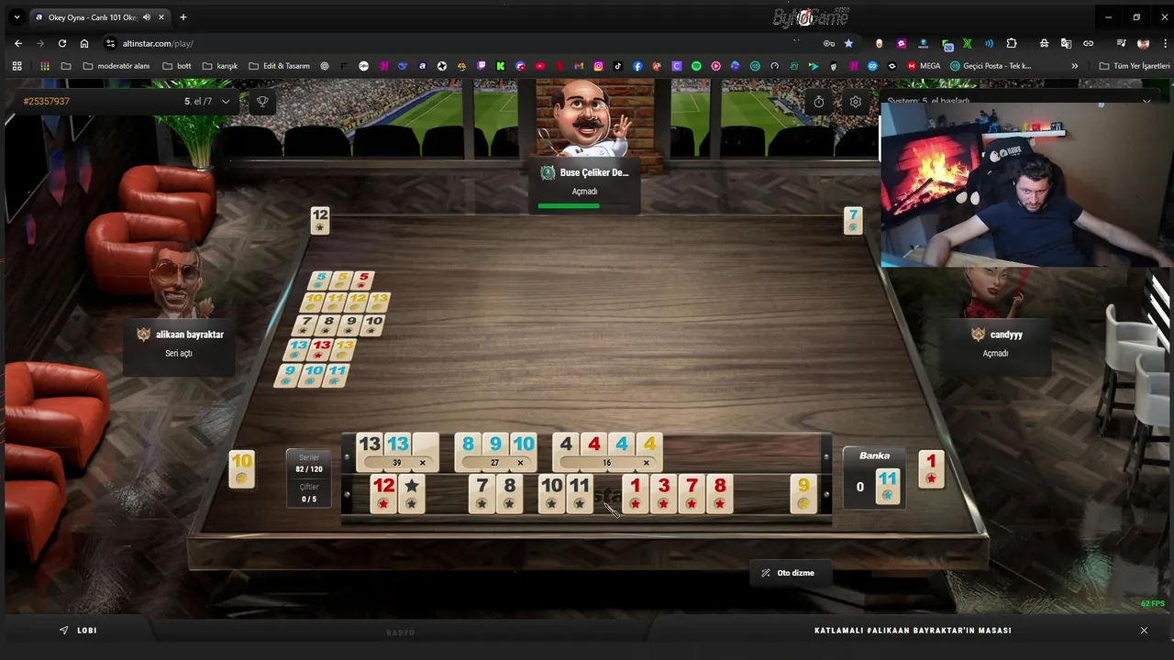This screenshot has width=1174, height=660.
Task: Open Tüm Yer İşaretleri folder
Action: pos(1135,66)
